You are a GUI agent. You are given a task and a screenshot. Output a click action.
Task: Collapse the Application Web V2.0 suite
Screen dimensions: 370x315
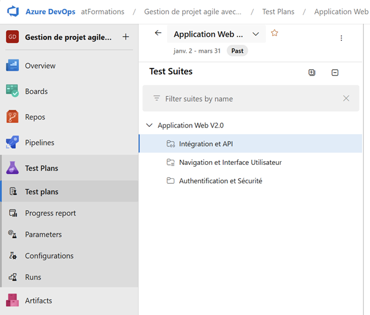pyautogui.click(x=149, y=125)
